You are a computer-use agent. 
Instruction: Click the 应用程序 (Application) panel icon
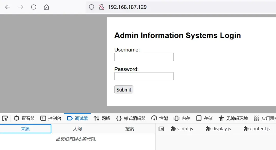point(264,118)
